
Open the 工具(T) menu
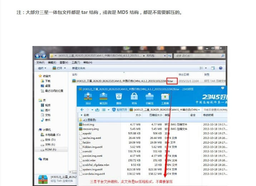[x=76, y=62]
